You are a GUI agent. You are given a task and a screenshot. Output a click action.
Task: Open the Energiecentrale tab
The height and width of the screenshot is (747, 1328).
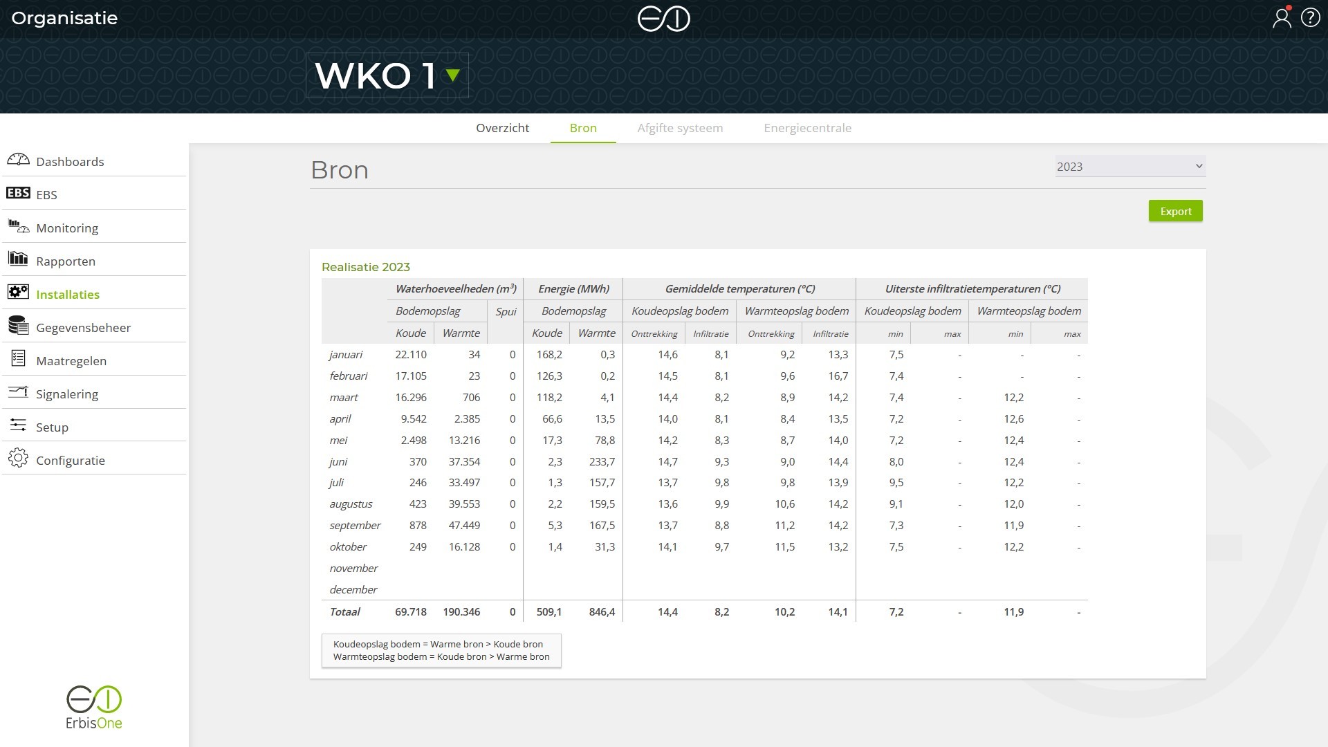pos(807,128)
